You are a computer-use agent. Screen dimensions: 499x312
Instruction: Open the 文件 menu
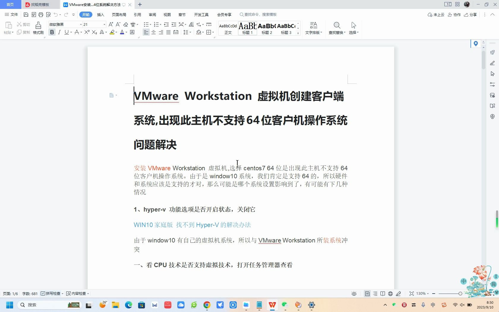(12, 14)
